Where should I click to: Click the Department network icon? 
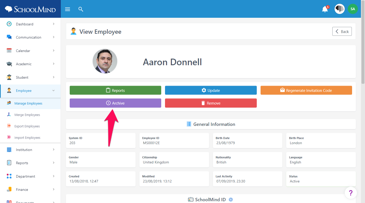(x=9, y=176)
